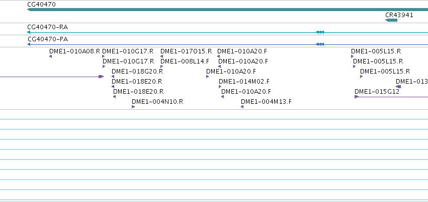Select the arrow glyph under DME1-018G20.R

pyautogui.click(x=113, y=77)
